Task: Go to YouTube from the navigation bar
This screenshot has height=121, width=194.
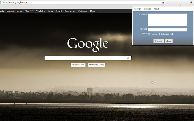Action: 40,11
